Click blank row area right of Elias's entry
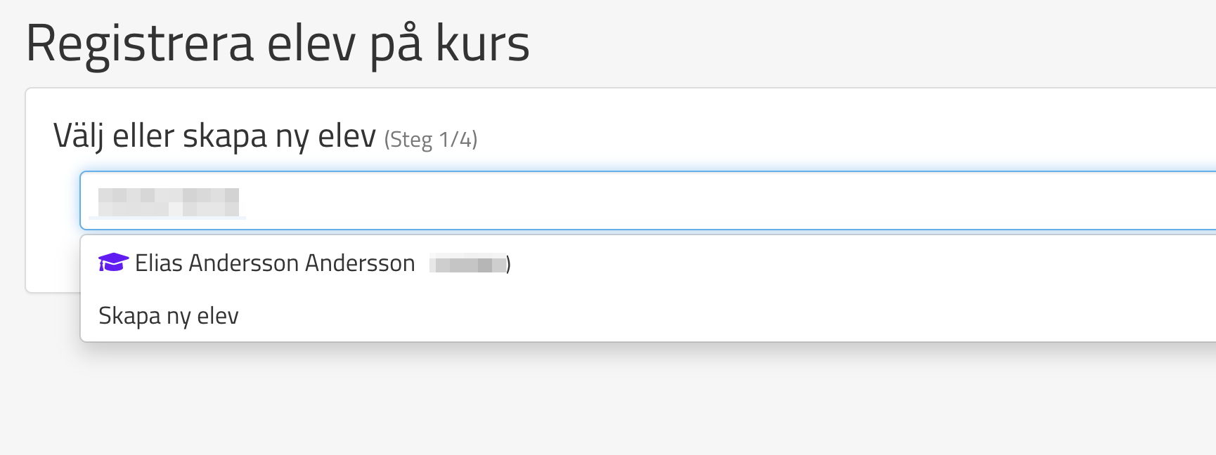The width and height of the screenshot is (1216, 455). 843,263
